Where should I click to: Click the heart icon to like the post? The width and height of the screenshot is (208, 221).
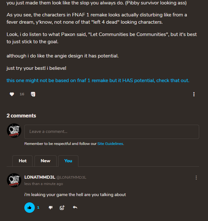[12, 94]
